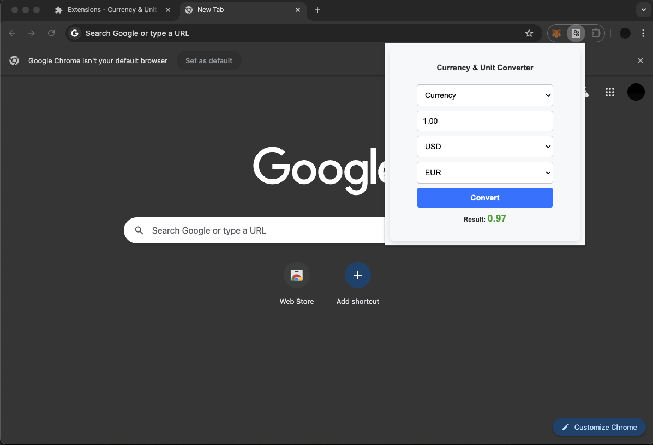Image resolution: width=653 pixels, height=445 pixels.
Task: Open a new tab with the plus button
Action: (x=317, y=10)
